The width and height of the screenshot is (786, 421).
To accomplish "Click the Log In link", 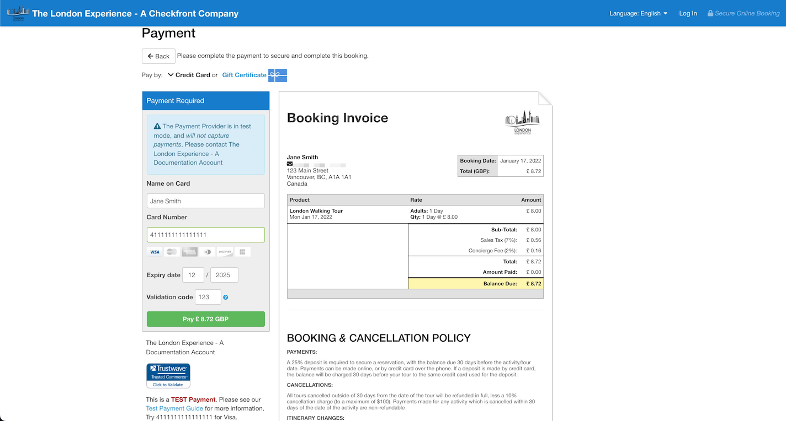I will pyautogui.click(x=688, y=13).
